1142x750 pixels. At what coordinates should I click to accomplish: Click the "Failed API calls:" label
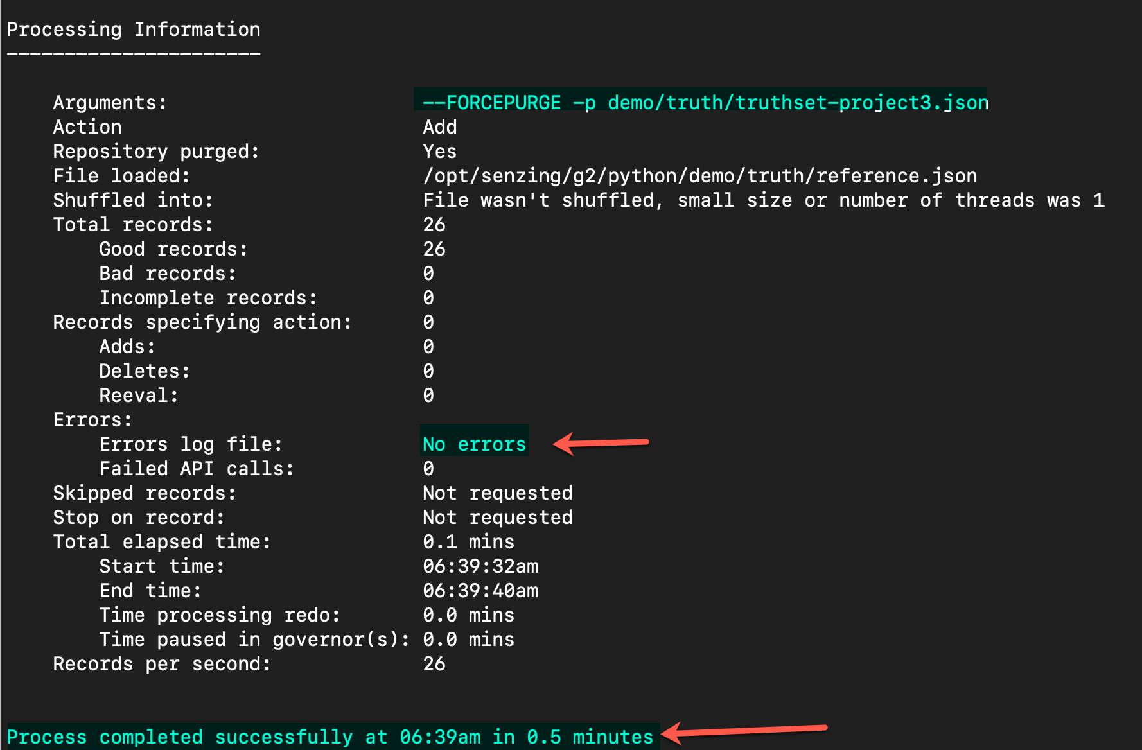click(197, 468)
